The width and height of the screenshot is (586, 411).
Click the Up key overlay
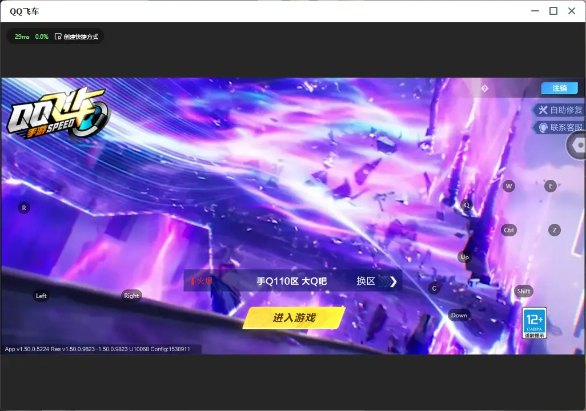pos(464,257)
